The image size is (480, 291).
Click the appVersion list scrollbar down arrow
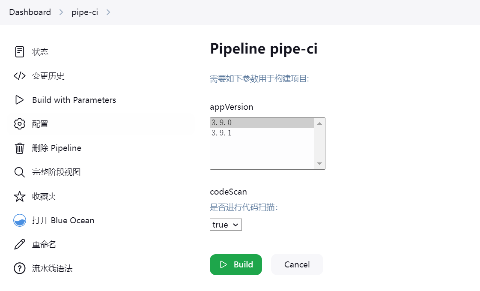point(319,164)
